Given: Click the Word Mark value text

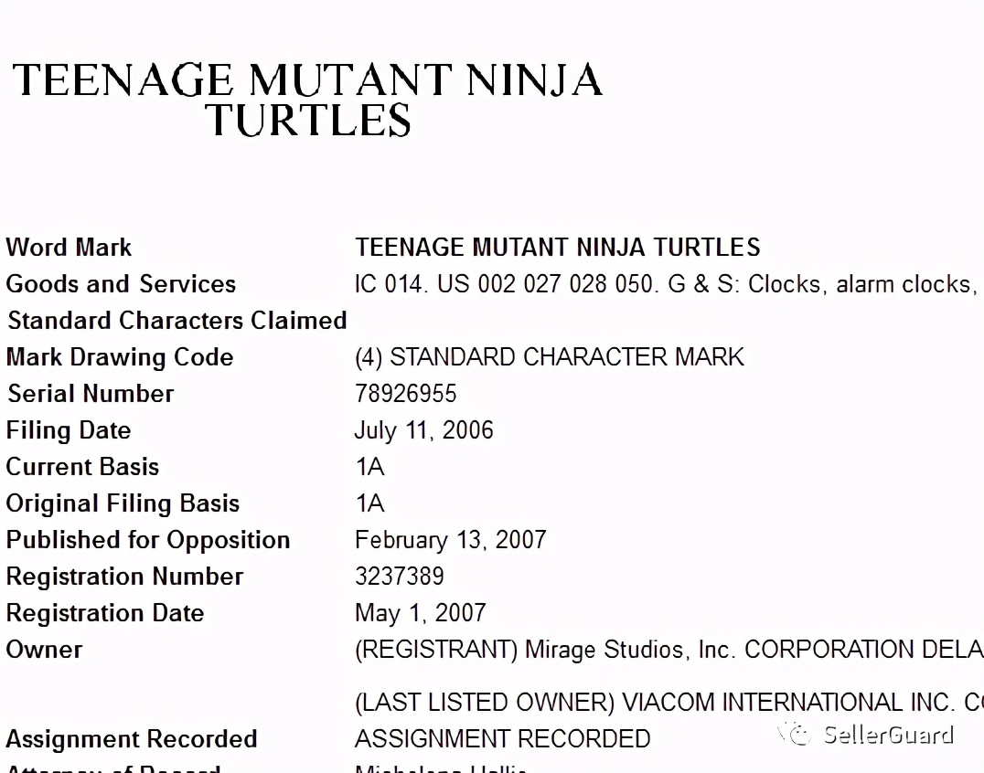Looking at the screenshot, I should point(557,247).
